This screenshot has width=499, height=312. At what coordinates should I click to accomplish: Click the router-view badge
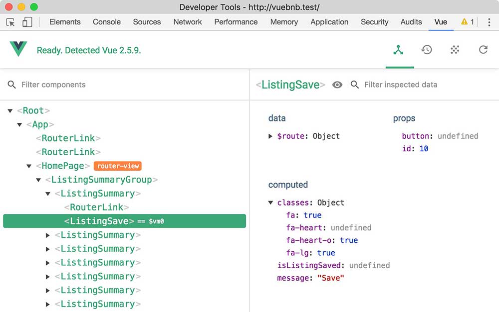[117, 166]
